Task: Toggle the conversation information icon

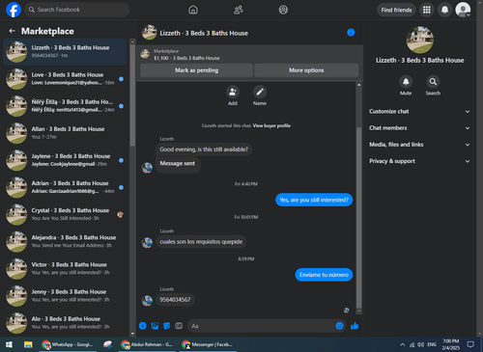Action: [x=351, y=33]
